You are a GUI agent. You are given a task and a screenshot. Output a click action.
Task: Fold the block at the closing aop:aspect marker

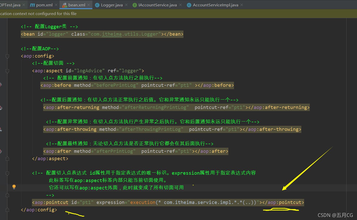click(x=7, y=159)
